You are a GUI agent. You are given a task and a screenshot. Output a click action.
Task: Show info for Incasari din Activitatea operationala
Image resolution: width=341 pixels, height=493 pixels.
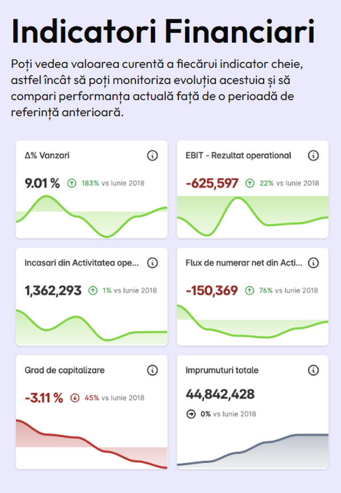(152, 263)
